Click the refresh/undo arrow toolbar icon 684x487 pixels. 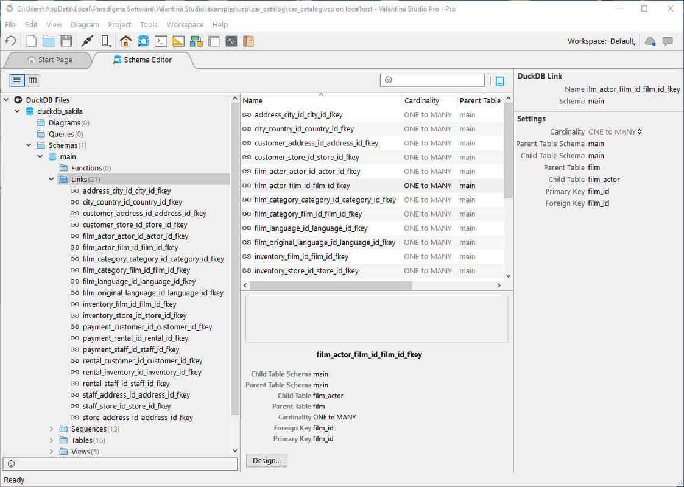coord(10,41)
